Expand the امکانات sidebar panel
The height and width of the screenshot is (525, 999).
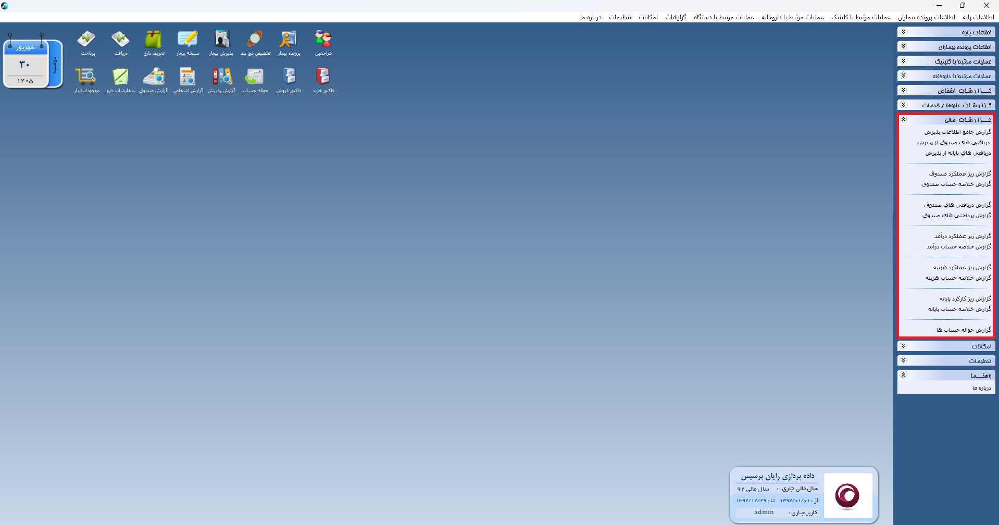(946, 346)
